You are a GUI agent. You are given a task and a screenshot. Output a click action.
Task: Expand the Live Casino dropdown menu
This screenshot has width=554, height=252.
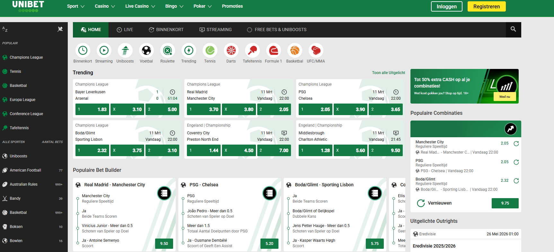[x=140, y=6]
